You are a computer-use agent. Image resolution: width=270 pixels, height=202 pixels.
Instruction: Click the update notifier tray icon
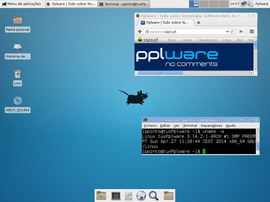[x=250, y=4]
